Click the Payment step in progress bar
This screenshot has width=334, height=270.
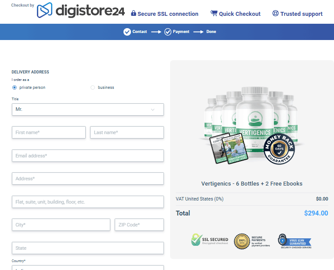[x=177, y=32]
